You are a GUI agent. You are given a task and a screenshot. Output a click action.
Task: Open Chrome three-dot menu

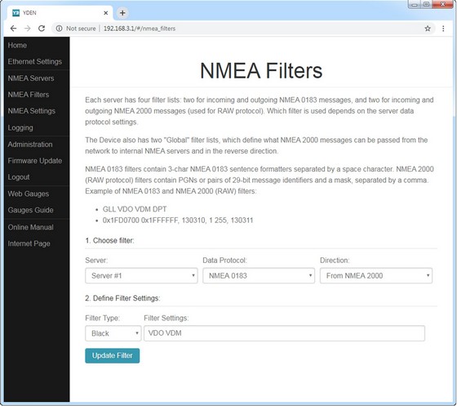pyautogui.click(x=443, y=29)
